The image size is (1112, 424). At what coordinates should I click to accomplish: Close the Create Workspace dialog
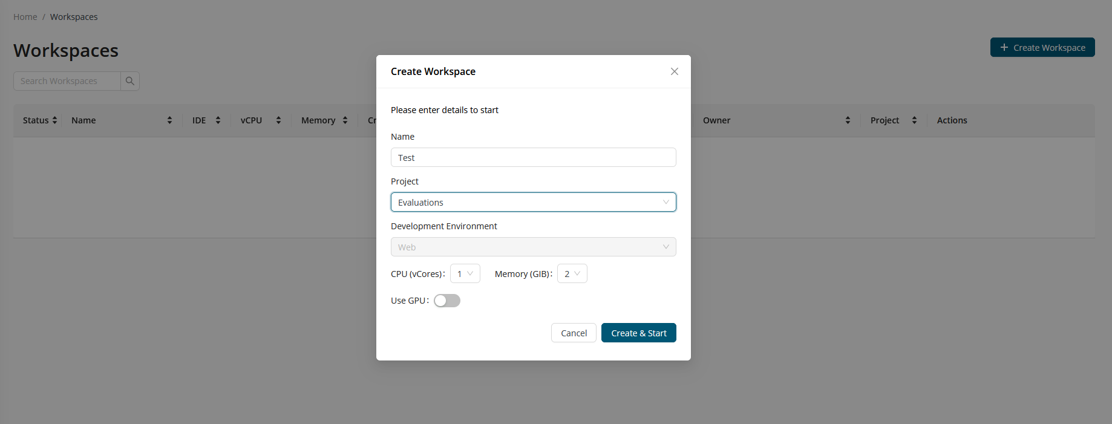[675, 71]
